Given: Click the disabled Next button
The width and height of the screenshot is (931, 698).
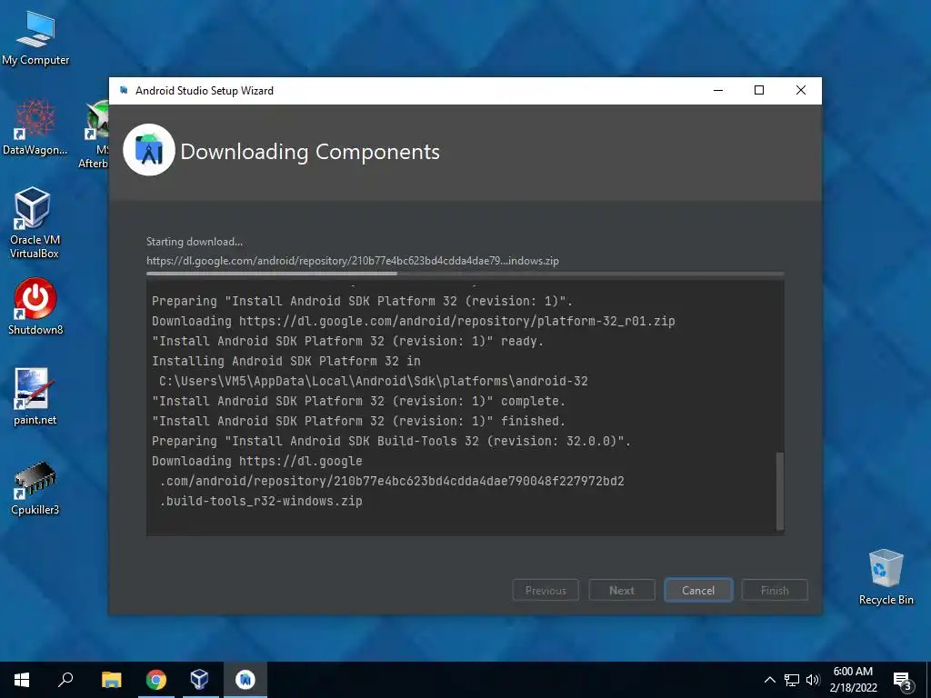Looking at the screenshot, I should (622, 591).
